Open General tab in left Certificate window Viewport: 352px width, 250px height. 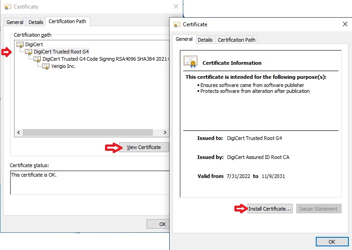(15, 22)
